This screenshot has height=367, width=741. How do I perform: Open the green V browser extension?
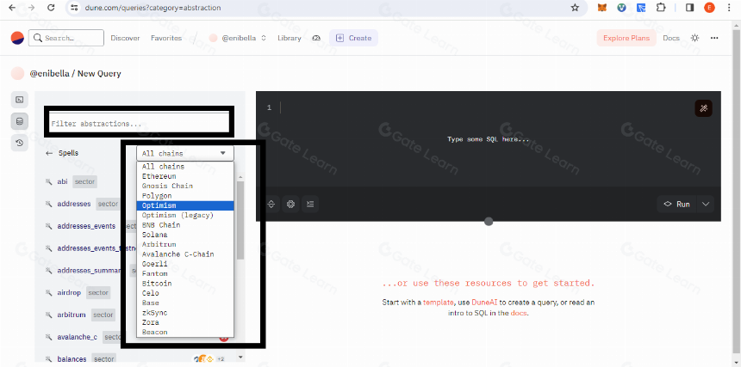coord(622,8)
